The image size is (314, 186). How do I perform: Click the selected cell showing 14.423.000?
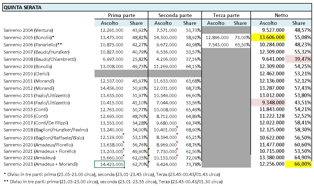pos(110,164)
